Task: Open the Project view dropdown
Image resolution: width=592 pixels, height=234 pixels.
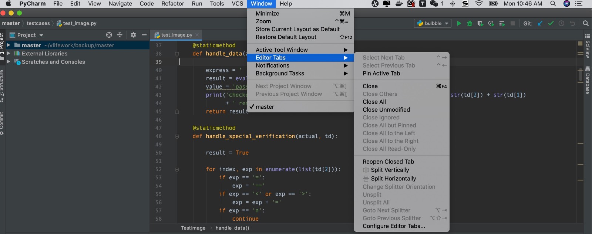Action: (x=26, y=35)
